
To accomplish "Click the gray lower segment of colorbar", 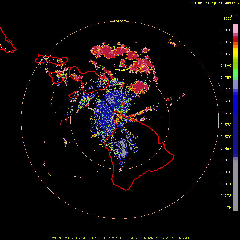I will tap(235, 185).
